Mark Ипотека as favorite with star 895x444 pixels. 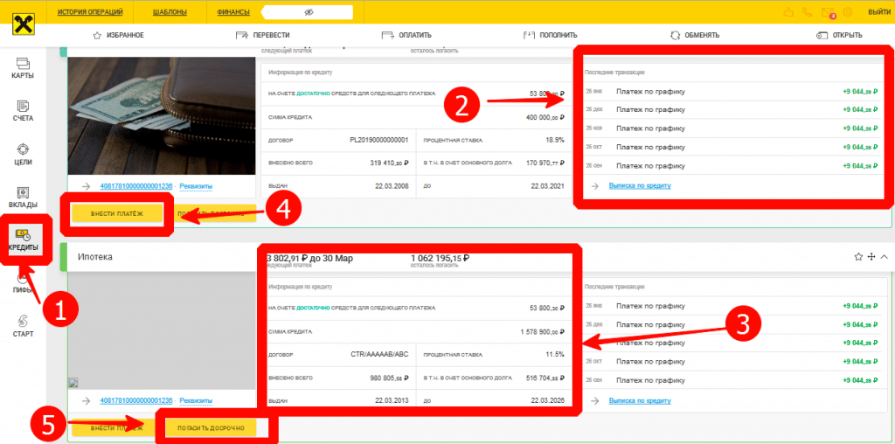click(x=858, y=257)
